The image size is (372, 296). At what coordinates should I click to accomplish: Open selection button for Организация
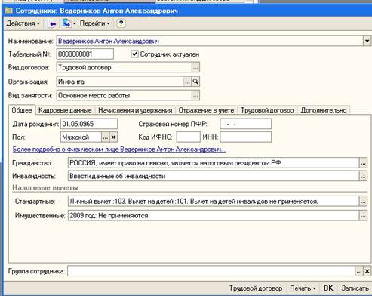187,82
